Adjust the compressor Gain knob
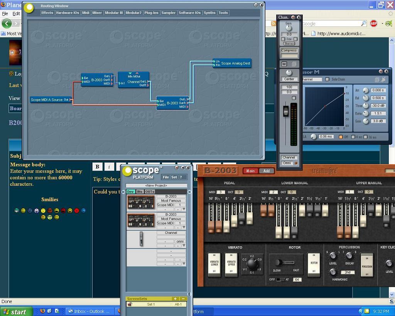 pos(366,121)
